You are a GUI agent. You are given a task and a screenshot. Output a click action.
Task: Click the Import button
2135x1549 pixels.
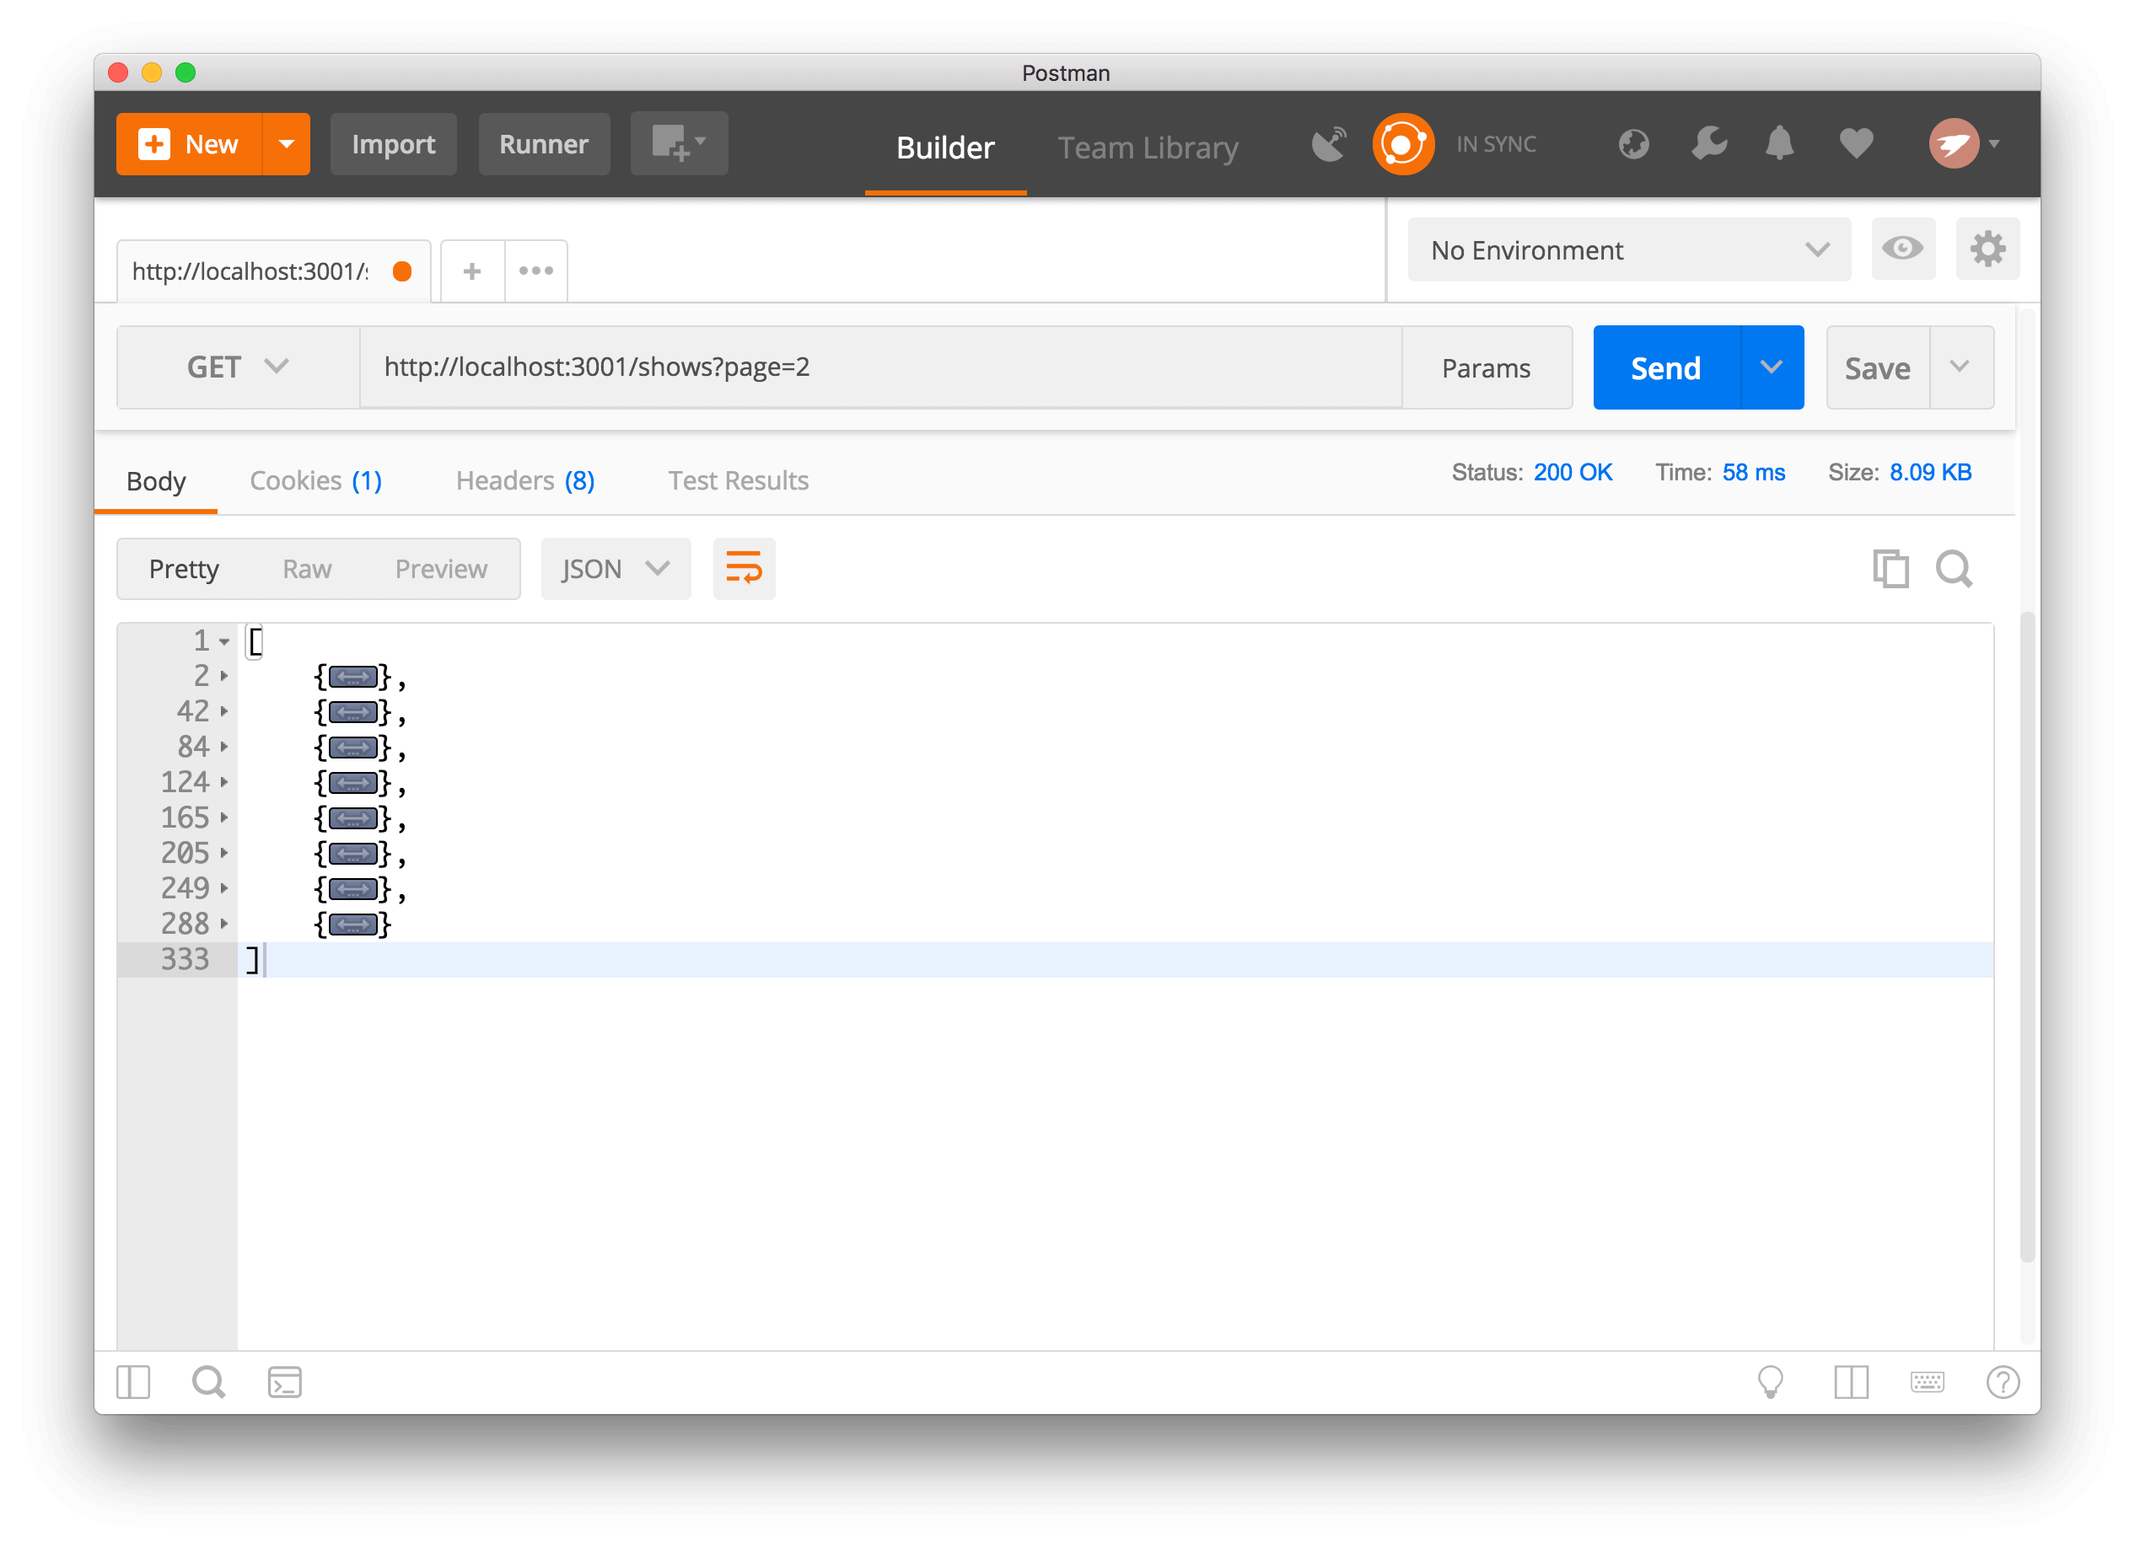[394, 144]
